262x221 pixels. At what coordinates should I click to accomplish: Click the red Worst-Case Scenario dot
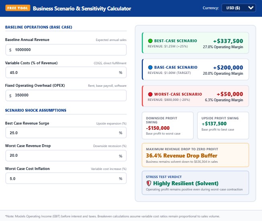(150, 94)
